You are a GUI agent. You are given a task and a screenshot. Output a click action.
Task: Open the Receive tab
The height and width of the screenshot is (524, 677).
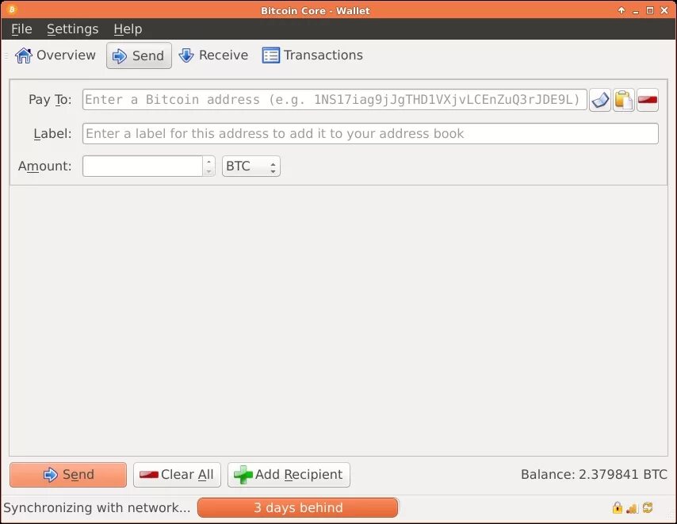213,55
